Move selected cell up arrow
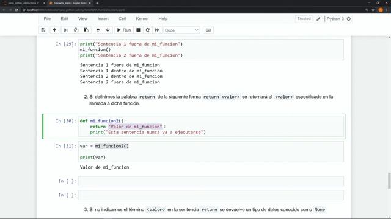 [98, 30]
